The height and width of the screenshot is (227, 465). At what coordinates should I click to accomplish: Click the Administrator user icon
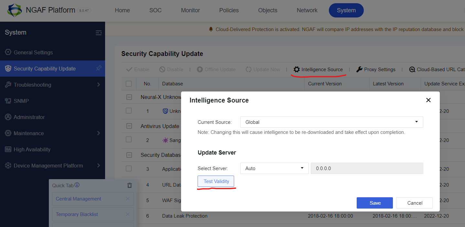(8, 117)
